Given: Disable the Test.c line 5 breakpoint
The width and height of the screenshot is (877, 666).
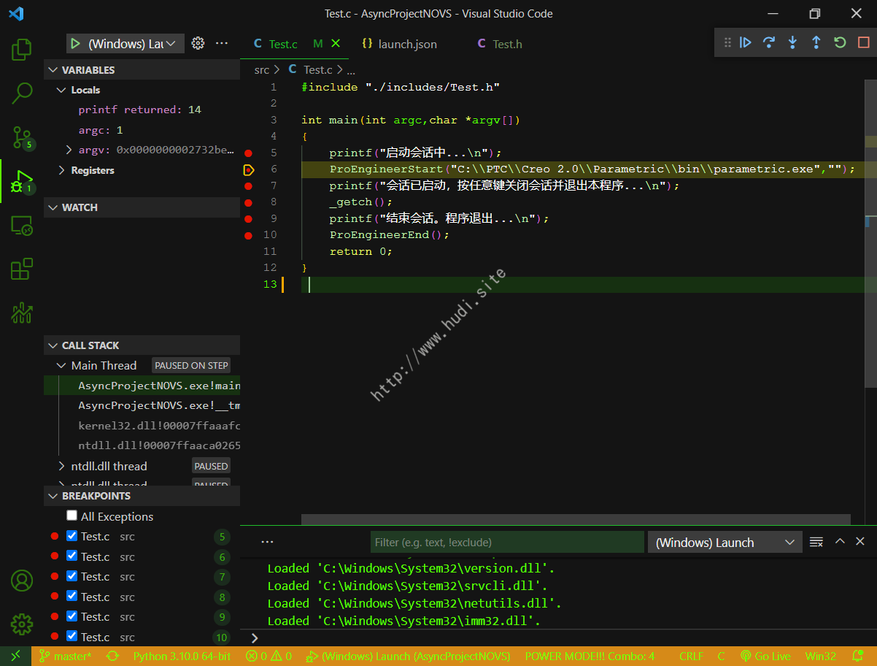Looking at the screenshot, I should pyautogui.click(x=72, y=535).
